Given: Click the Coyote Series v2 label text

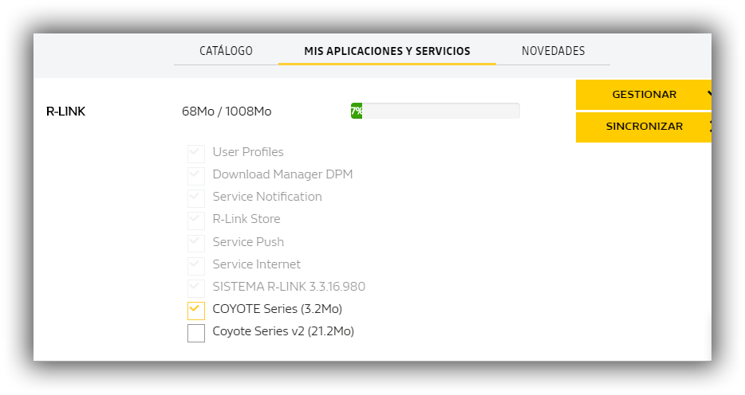Looking at the screenshot, I should (283, 331).
